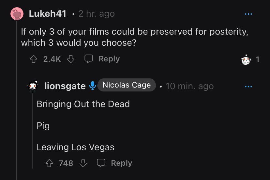Collapse the thread via Lukeh41's vertical line
270x180 pixels.
coord(17,100)
